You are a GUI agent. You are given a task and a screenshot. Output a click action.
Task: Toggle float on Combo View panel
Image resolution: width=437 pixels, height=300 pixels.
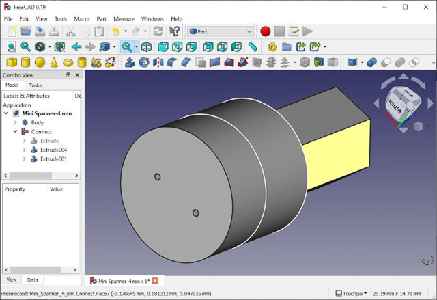point(68,75)
